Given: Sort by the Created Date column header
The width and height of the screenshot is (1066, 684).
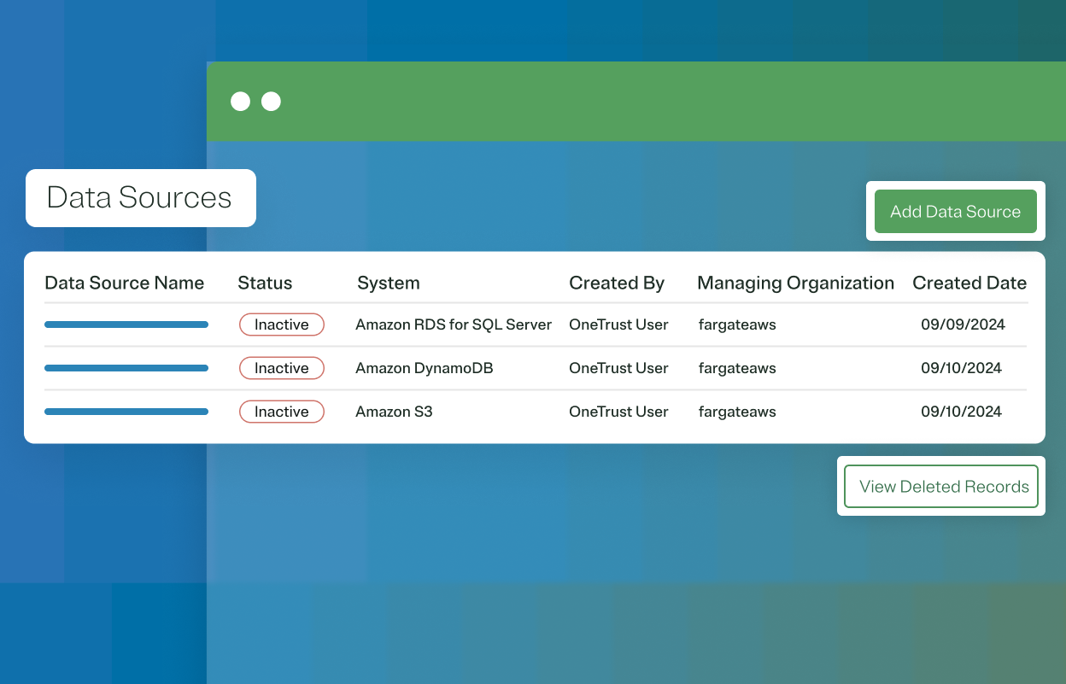Looking at the screenshot, I should tap(969, 283).
